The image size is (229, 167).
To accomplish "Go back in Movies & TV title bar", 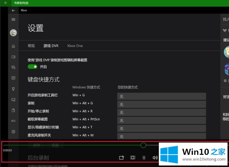I will (x=6, y=3).
